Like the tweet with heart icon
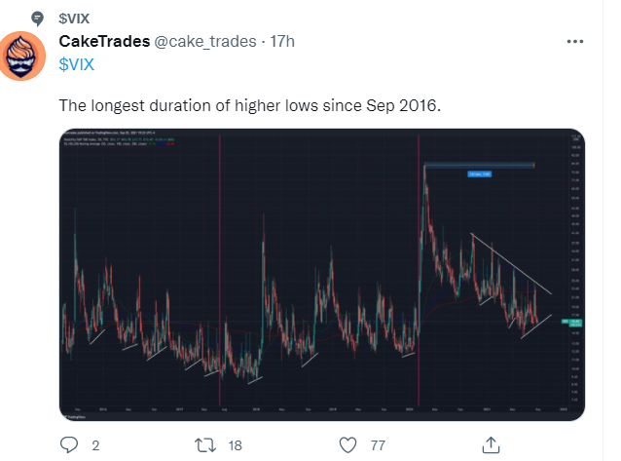The width and height of the screenshot is (621, 461). 347,444
